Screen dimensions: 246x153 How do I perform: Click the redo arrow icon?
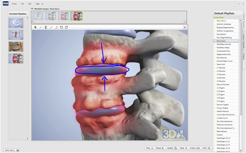coord(66,28)
